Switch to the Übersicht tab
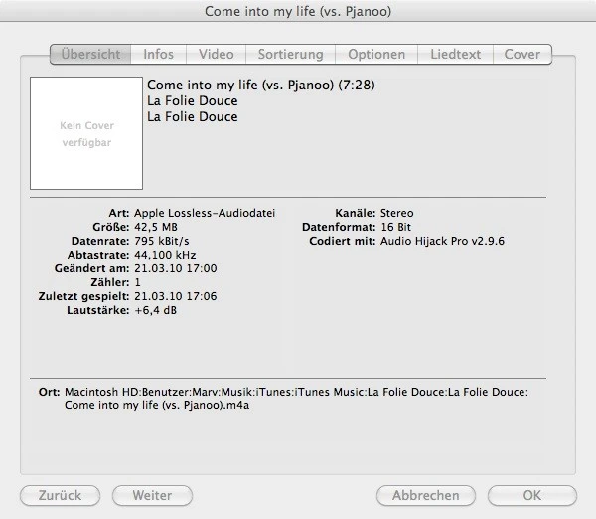596x519 pixels. (91, 54)
